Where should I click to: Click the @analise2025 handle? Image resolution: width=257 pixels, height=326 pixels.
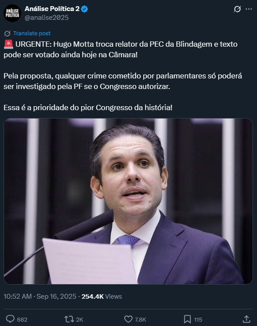[47, 18]
